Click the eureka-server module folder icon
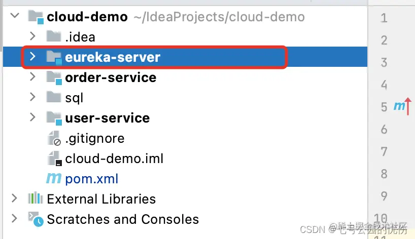The image size is (415, 239). pos(54,57)
